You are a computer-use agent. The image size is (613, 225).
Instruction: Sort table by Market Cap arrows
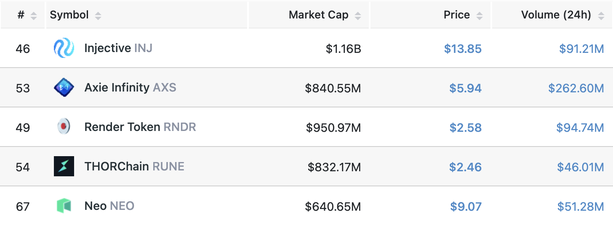(x=358, y=16)
